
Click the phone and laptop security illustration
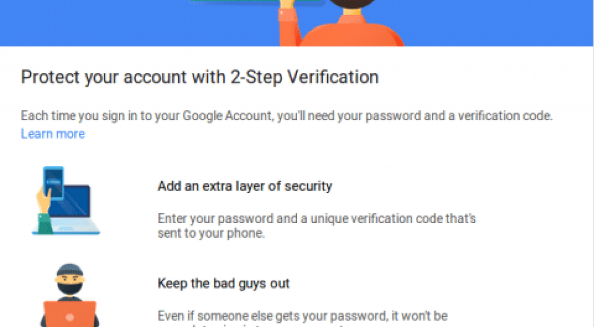pos(66,200)
